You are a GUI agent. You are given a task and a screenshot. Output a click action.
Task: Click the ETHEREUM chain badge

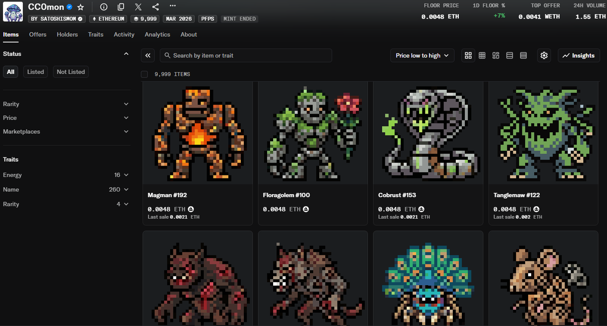point(108,19)
